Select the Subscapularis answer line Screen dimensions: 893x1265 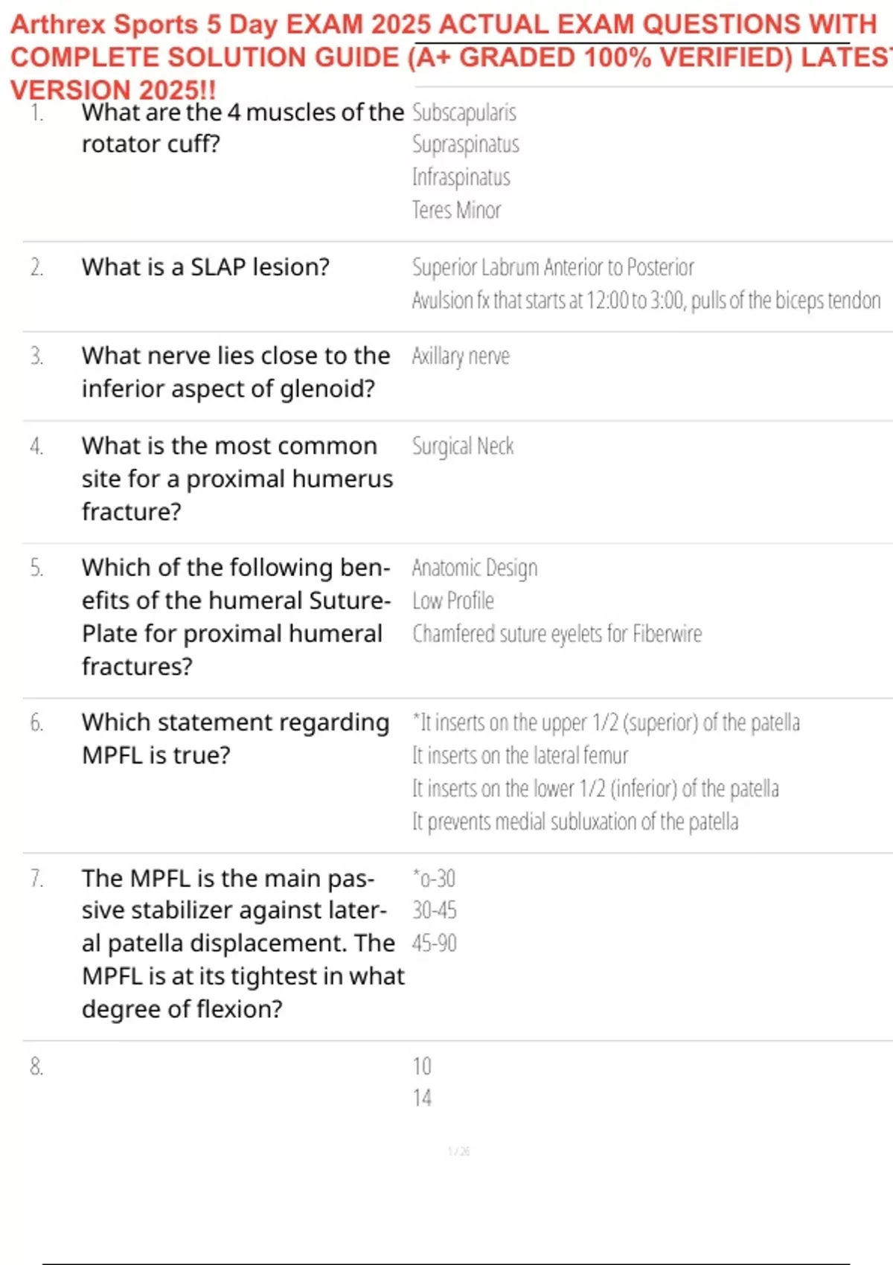[x=464, y=112]
